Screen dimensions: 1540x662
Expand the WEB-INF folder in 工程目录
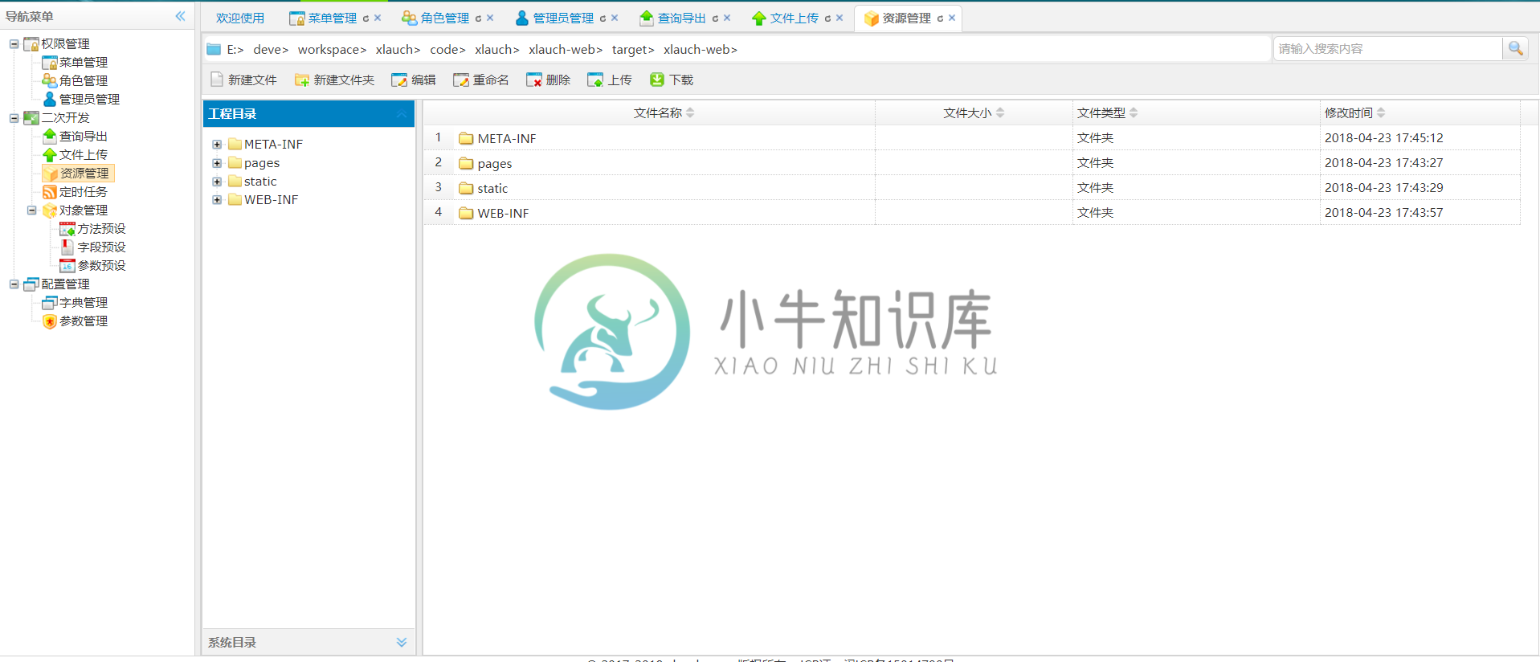tap(217, 200)
